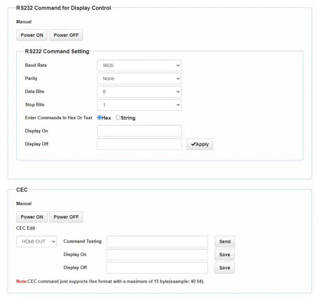The width and height of the screenshot is (320, 307).
Task: Click the RS232 Display Off input field
Action: tap(139, 144)
